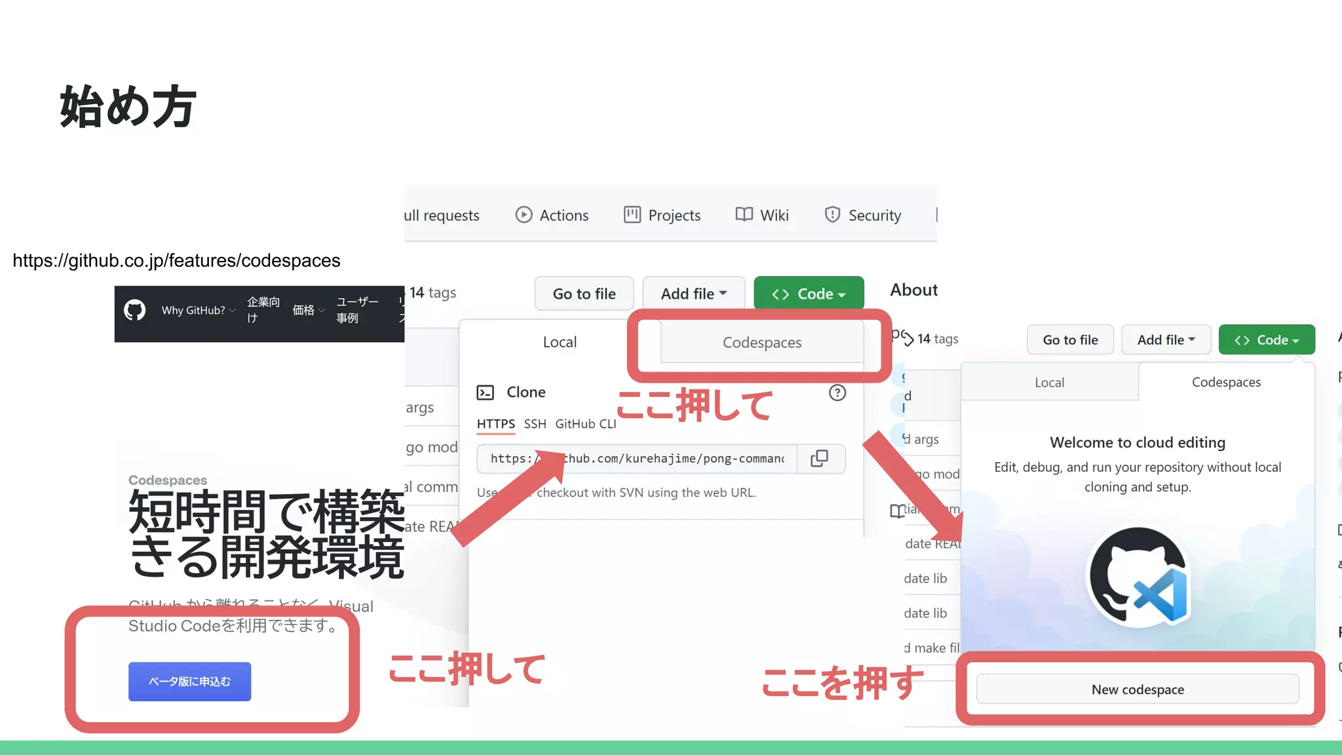Select Local tab in right popup
Image resolution: width=1342 pixels, height=755 pixels.
[1049, 382]
